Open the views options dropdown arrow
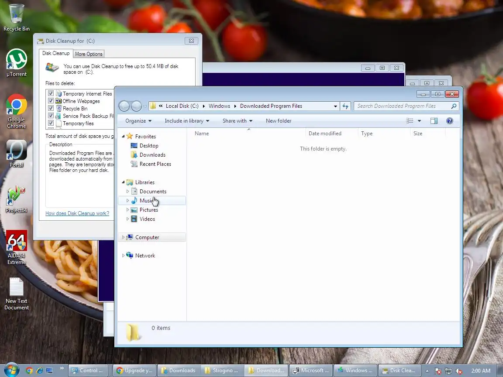Viewport: 503px width, 377px height. (x=419, y=121)
